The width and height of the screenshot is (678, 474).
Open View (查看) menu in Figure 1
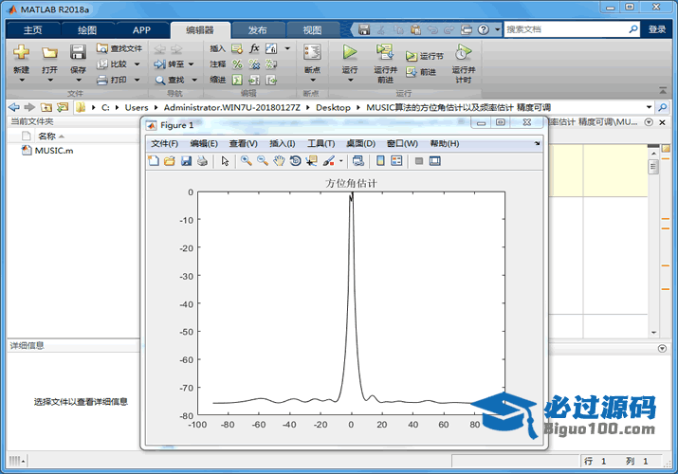click(x=243, y=143)
